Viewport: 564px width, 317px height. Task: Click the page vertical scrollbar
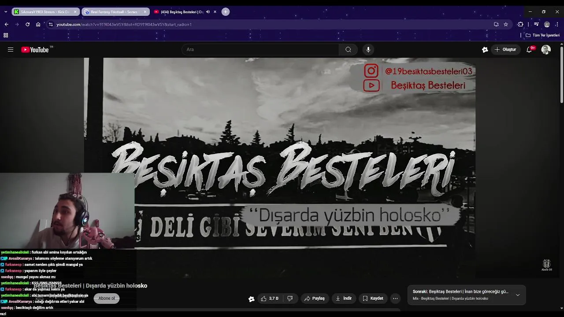562,74
